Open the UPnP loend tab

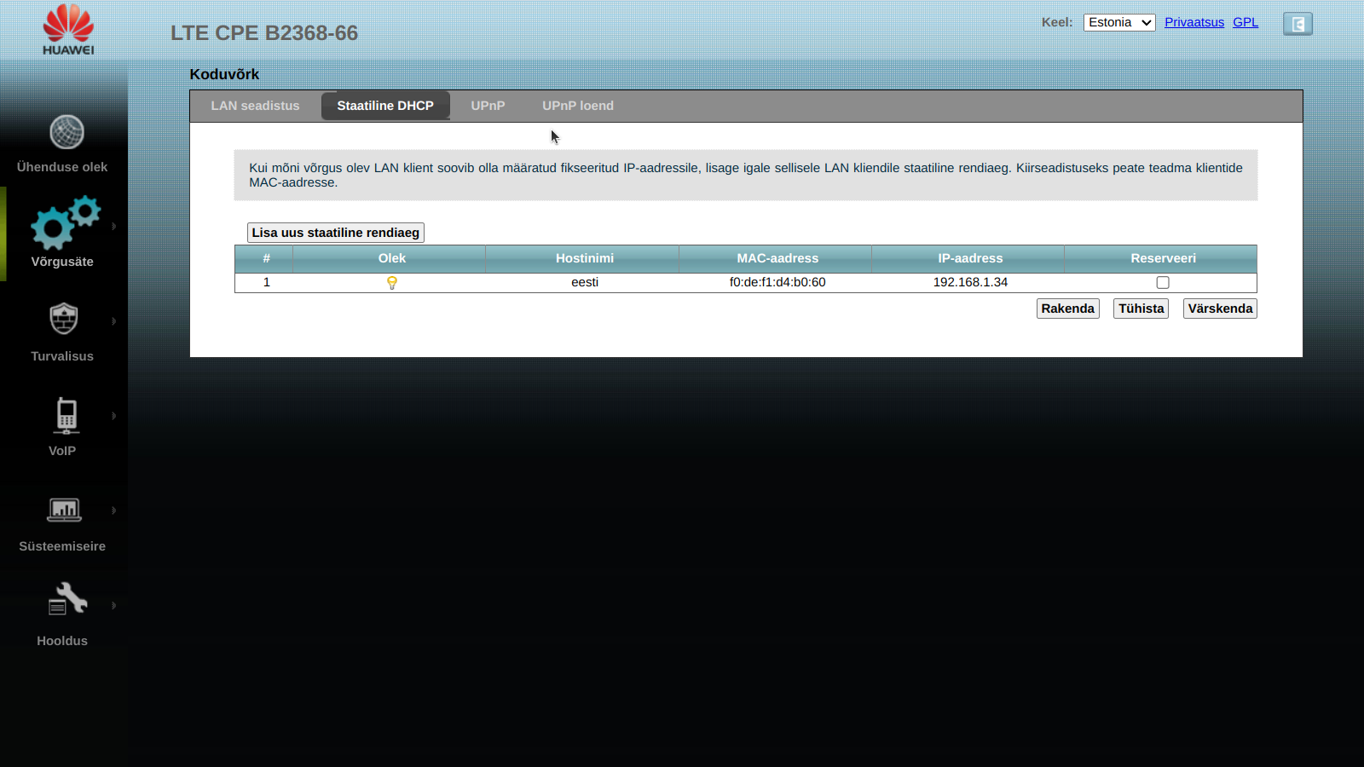coord(578,106)
